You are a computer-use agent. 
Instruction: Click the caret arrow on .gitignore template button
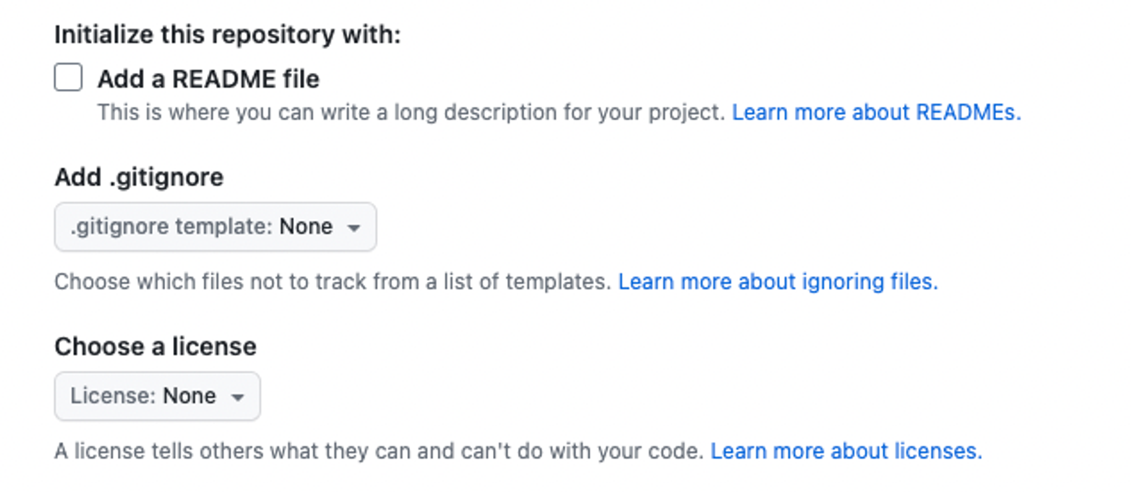point(354,228)
